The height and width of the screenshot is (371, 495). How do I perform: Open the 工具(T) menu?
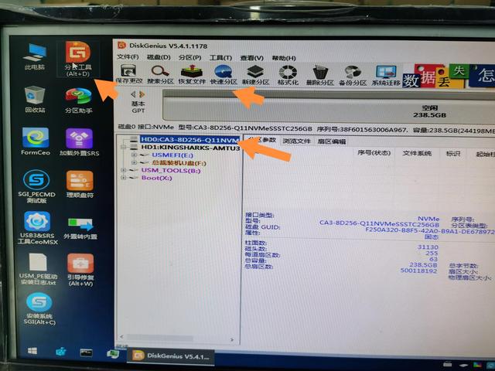pyautogui.click(x=220, y=58)
